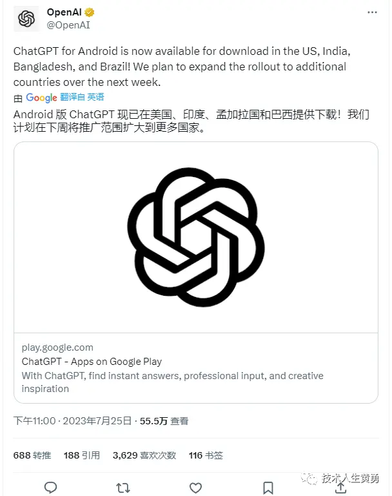Click the Google translate logo

point(41,98)
